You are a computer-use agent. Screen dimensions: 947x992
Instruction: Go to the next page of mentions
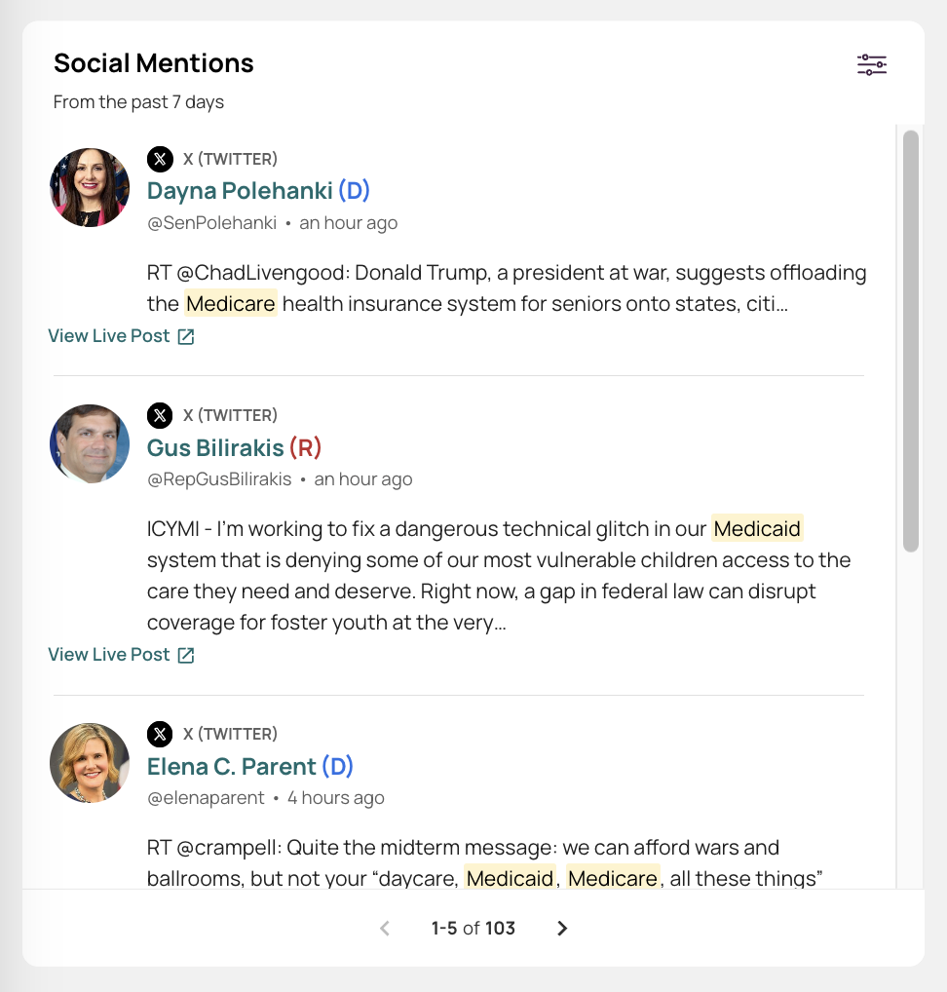click(x=562, y=928)
